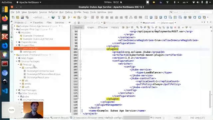213x120 pixels.
Task: Open the Files app from the dock
Action: point(5,28)
